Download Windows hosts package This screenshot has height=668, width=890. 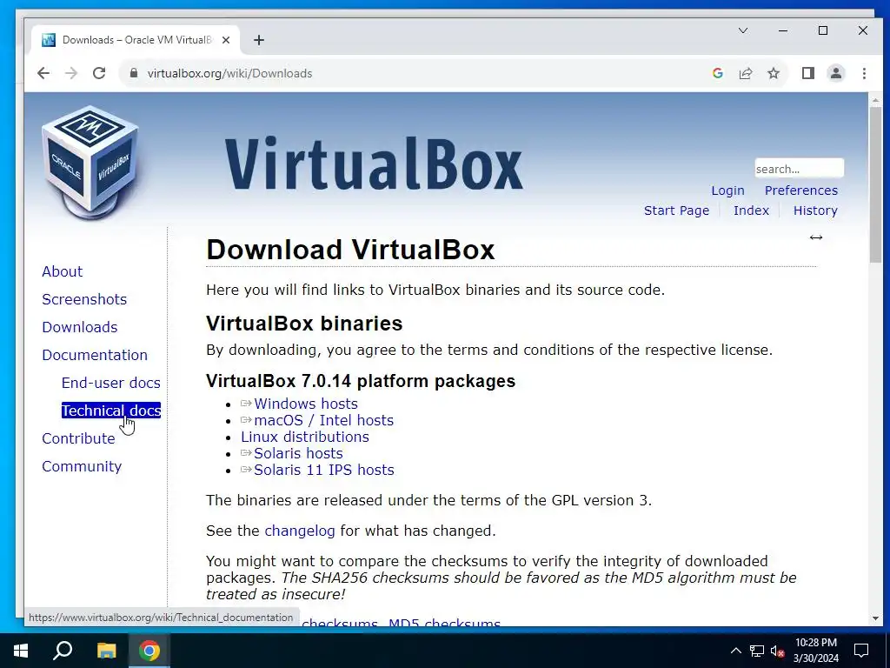click(306, 404)
